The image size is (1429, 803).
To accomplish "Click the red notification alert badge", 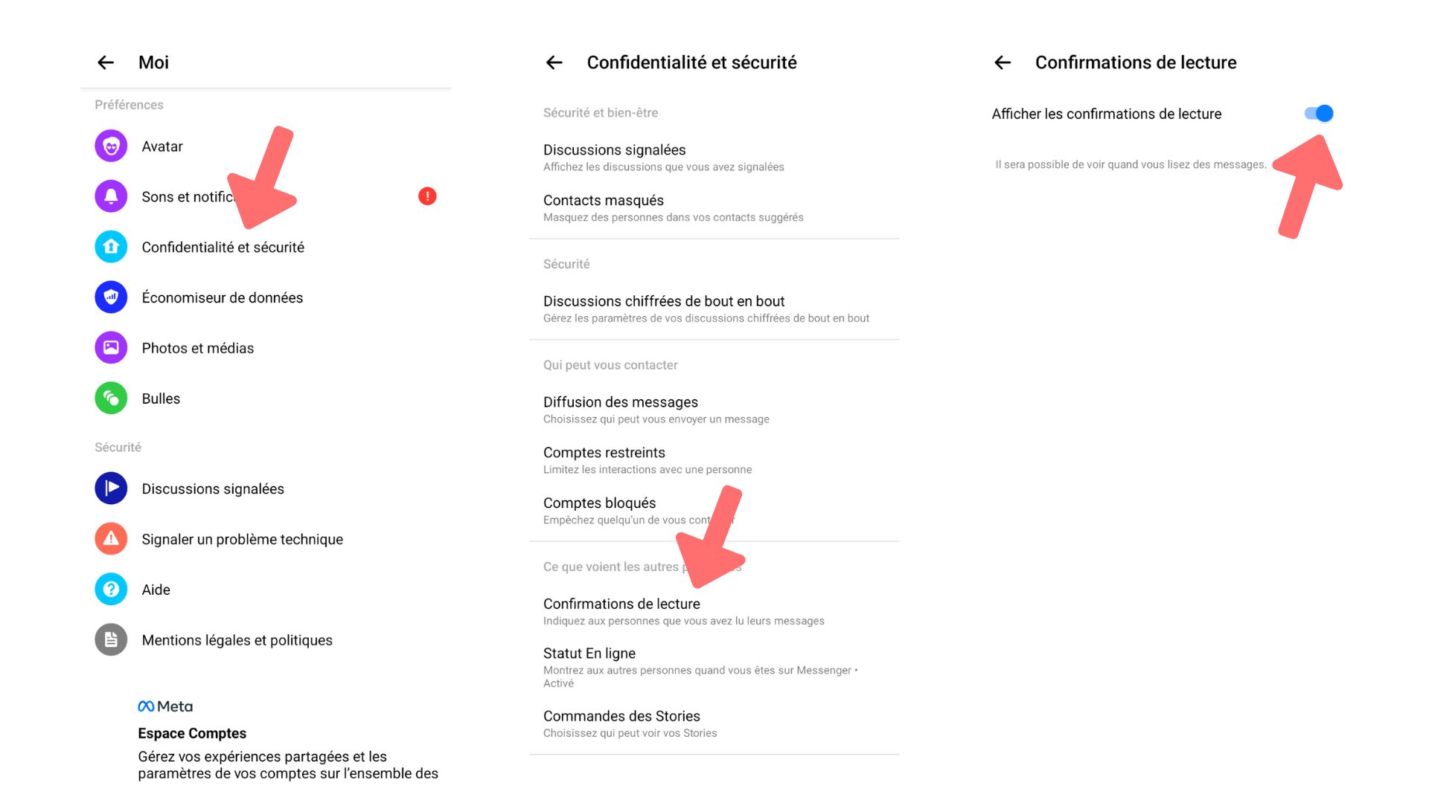I will (x=427, y=196).
